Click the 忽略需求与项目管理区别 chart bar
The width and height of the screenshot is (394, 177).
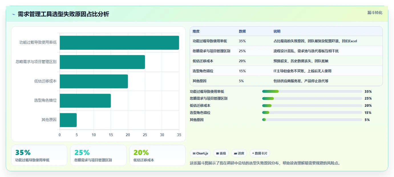coord(102,62)
